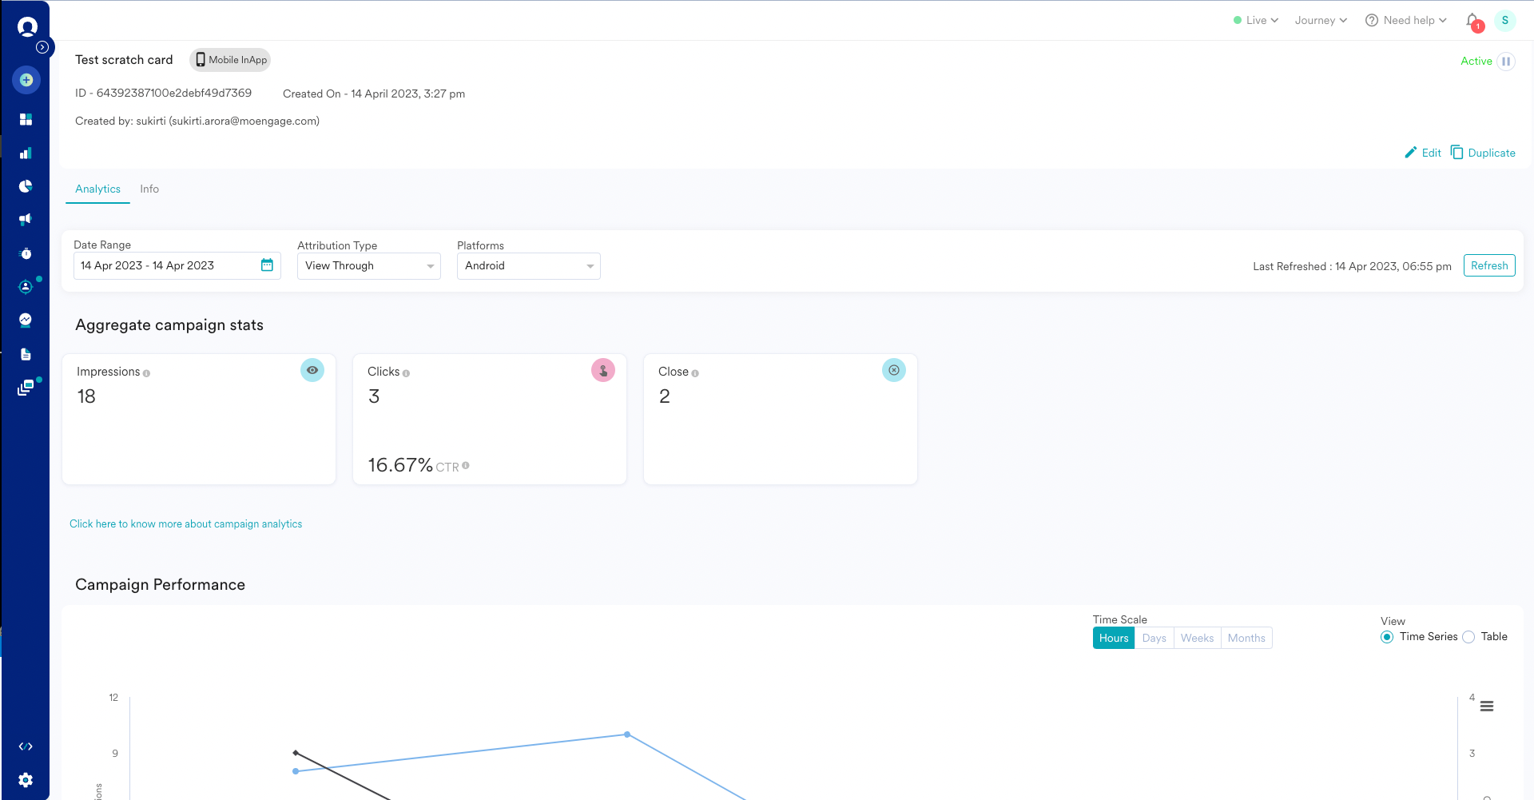Image resolution: width=1534 pixels, height=800 pixels.
Task: Select the Table view radio button
Action: point(1468,637)
